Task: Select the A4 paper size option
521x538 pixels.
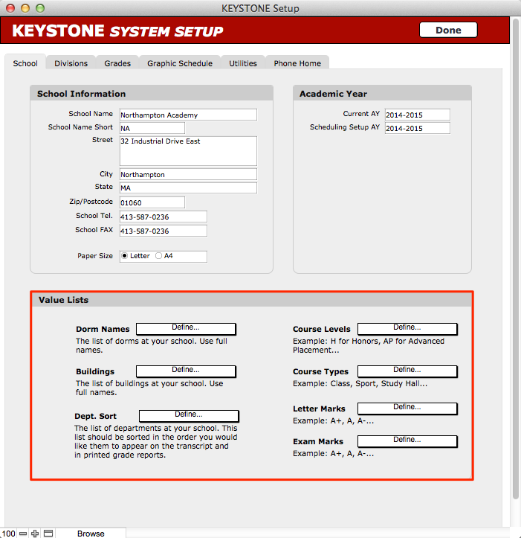Action: click(x=159, y=256)
